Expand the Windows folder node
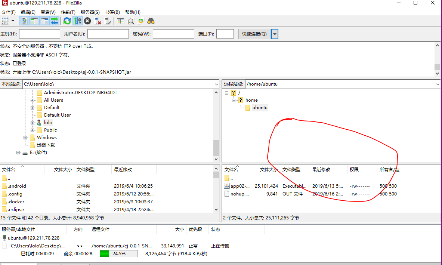The image size is (442, 265). [x=25, y=138]
